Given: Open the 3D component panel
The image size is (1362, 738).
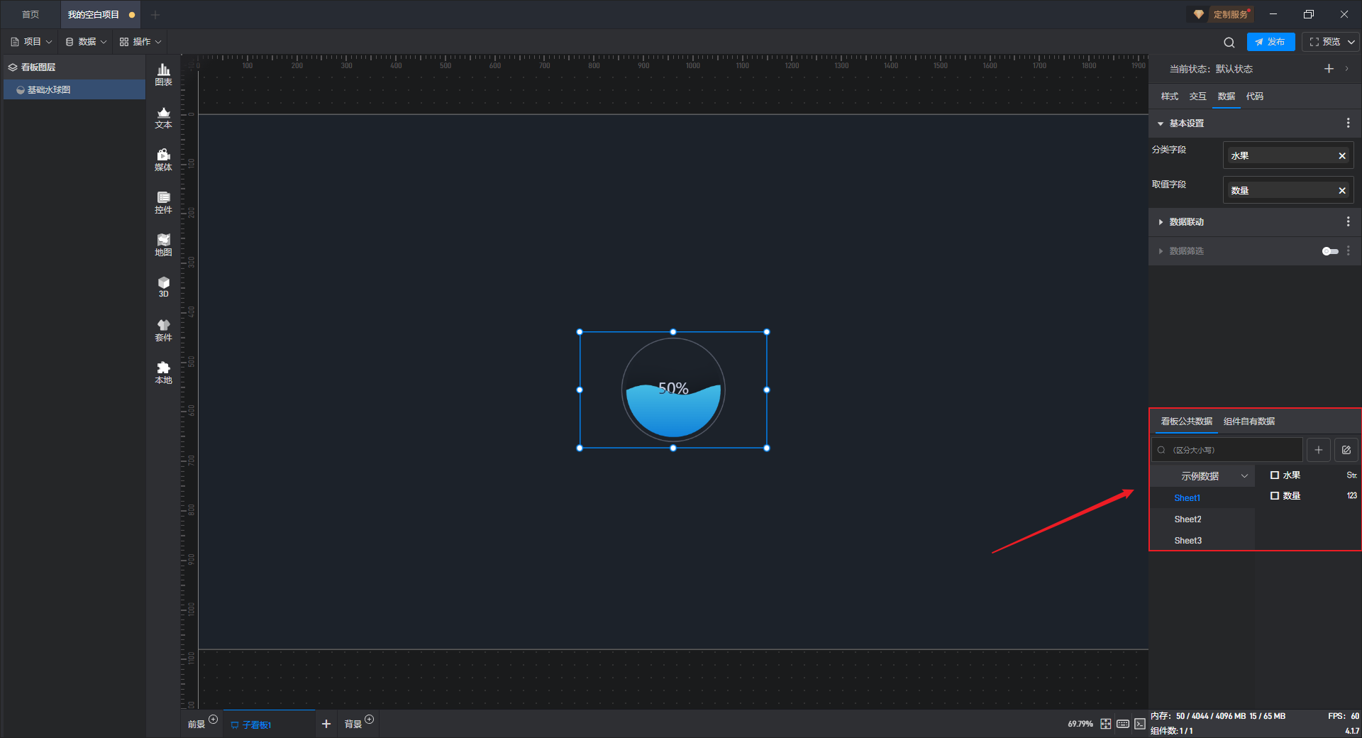Looking at the screenshot, I should [x=163, y=287].
